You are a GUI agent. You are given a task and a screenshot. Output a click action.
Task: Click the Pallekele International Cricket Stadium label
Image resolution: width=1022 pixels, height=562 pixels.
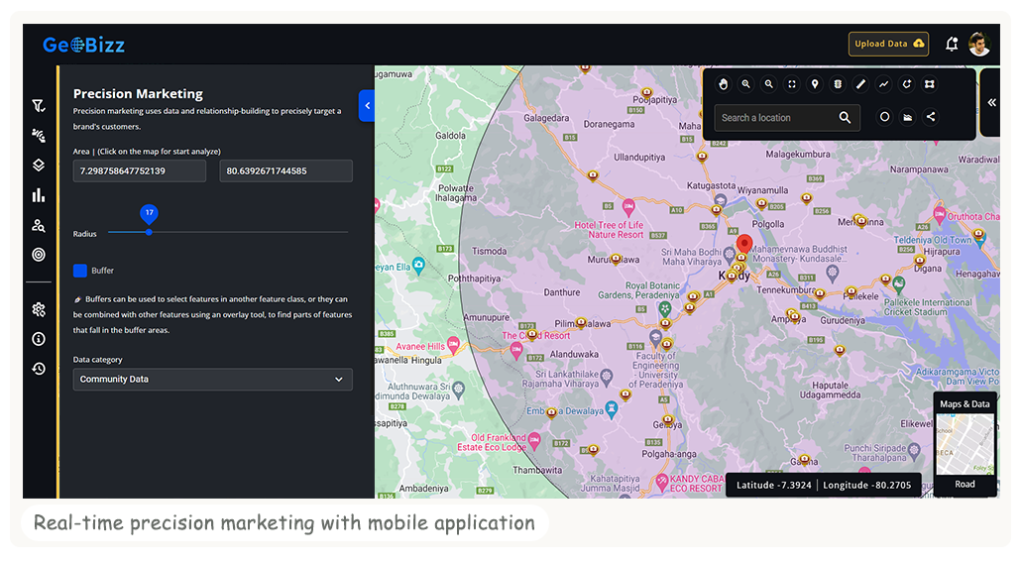point(928,307)
